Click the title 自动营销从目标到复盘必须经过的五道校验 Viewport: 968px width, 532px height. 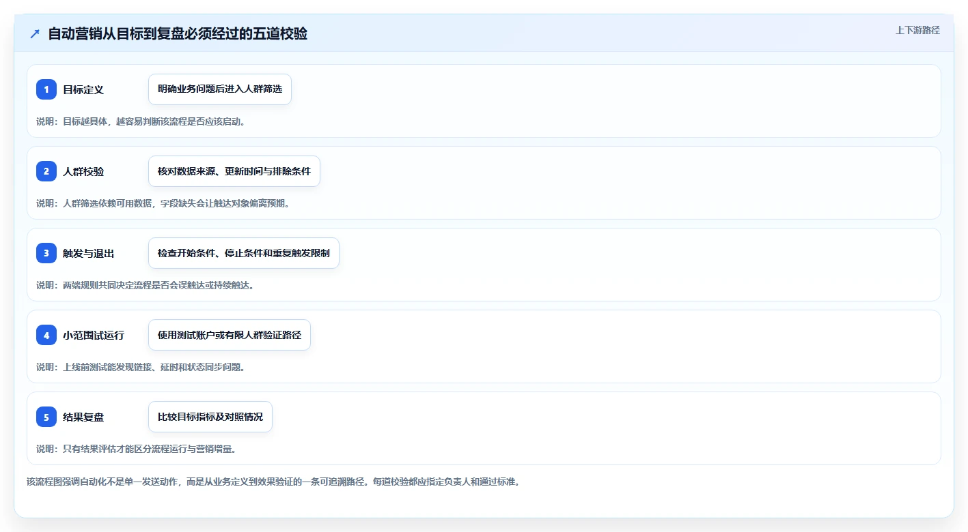178,33
